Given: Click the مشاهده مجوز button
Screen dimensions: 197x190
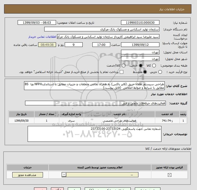Looking at the screenshot, I should [x=28, y=175].
